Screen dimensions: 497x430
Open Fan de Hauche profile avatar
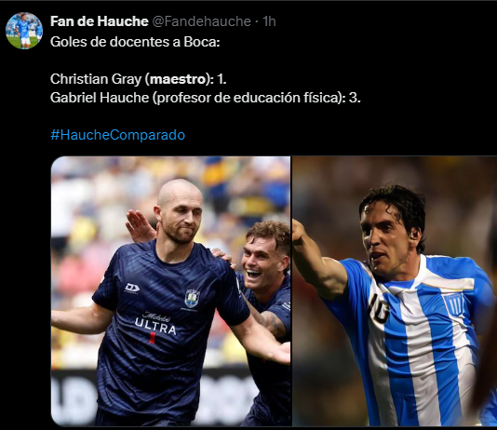24,31
